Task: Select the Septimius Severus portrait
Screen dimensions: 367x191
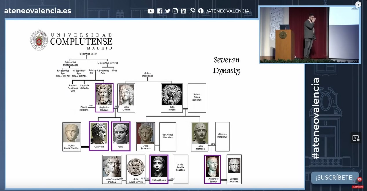Action: [104, 95]
